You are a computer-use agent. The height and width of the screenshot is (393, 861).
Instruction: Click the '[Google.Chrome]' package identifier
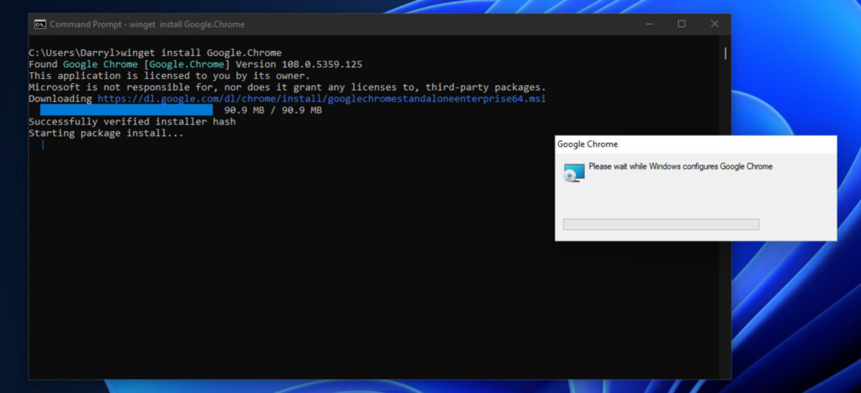click(x=182, y=64)
